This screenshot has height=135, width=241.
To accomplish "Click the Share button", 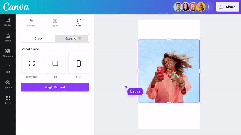I will (228, 7).
